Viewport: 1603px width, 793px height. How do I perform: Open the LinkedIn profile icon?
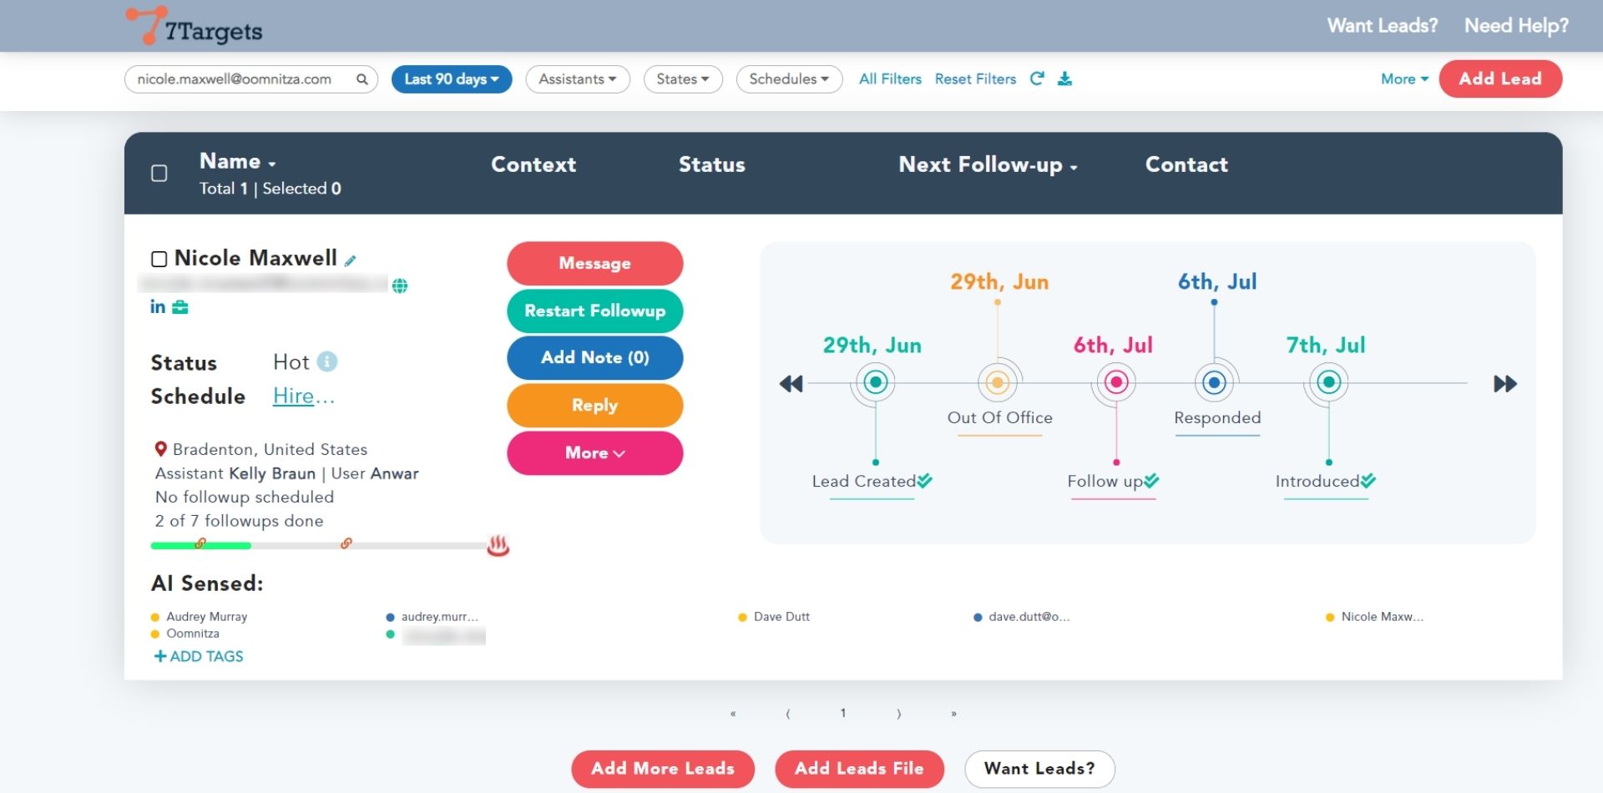(x=157, y=307)
